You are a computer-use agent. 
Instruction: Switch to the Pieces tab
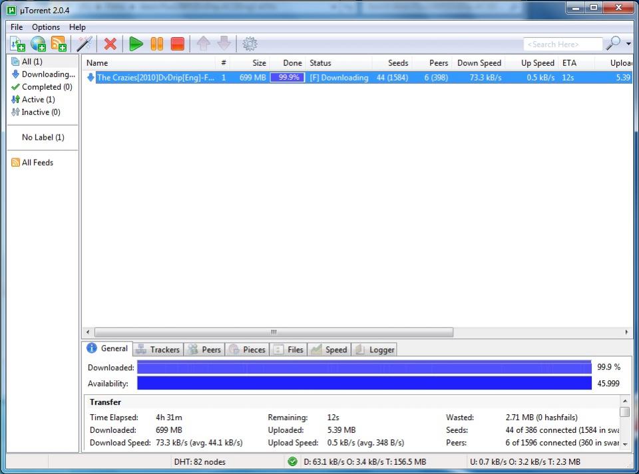(247, 350)
